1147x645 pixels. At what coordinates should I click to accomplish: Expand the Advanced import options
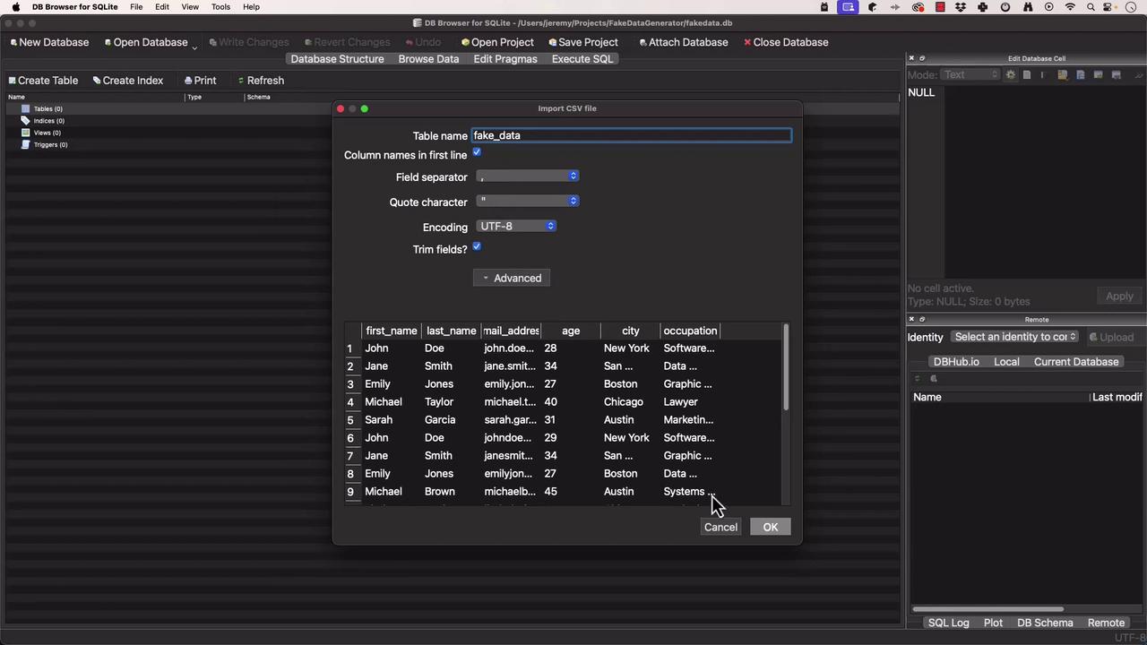512,278
